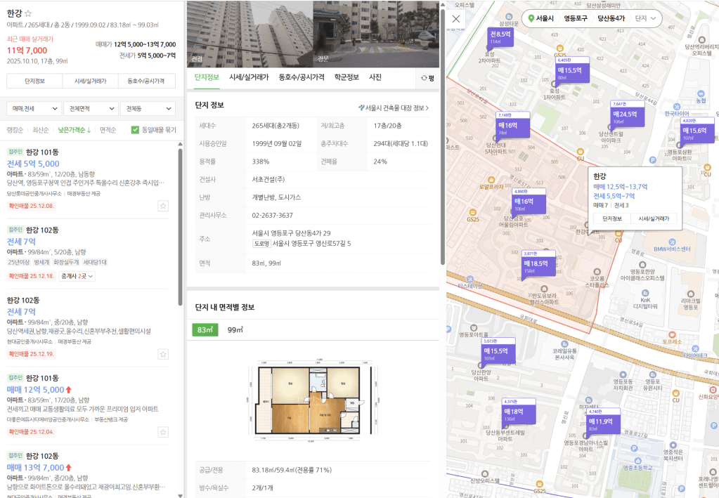Switch to the 학군정보 tab
This screenshot has width=719, height=498.
[346, 77]
